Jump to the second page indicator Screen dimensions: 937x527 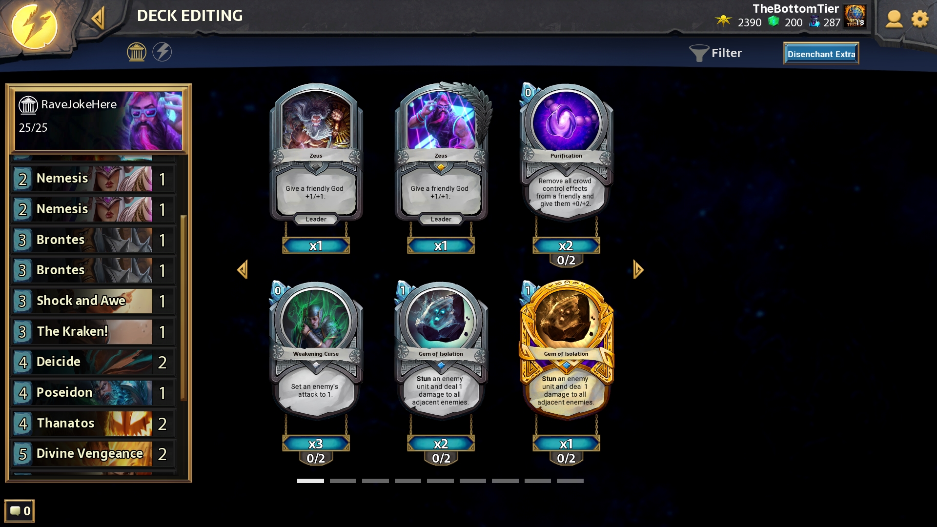pos(343,481)
